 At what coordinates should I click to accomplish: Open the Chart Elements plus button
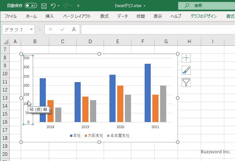click(186, 58)
